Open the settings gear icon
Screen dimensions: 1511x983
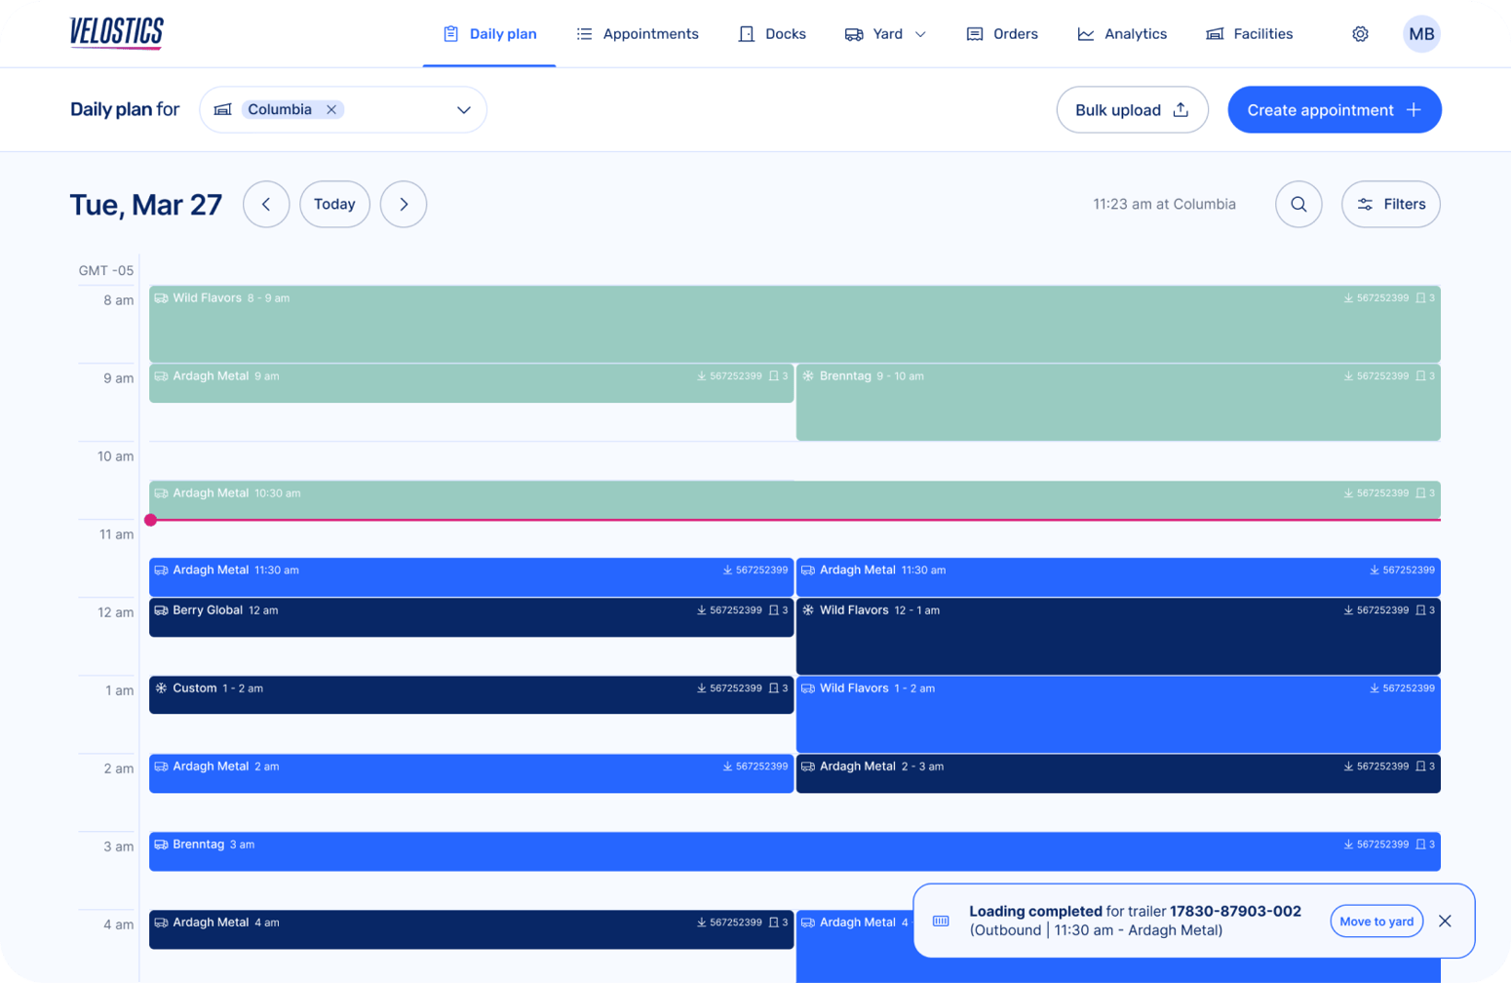[1360, 33]
